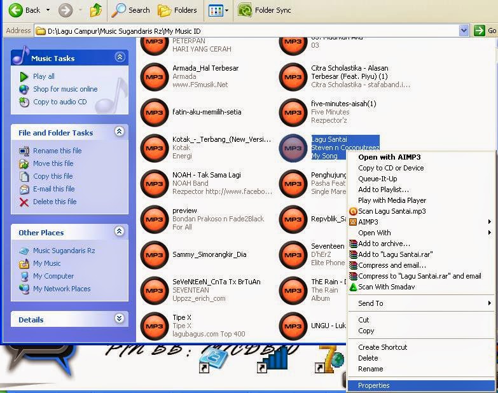Select the Citra Scholastika Alasan Terbesar icon

(293, 77)
